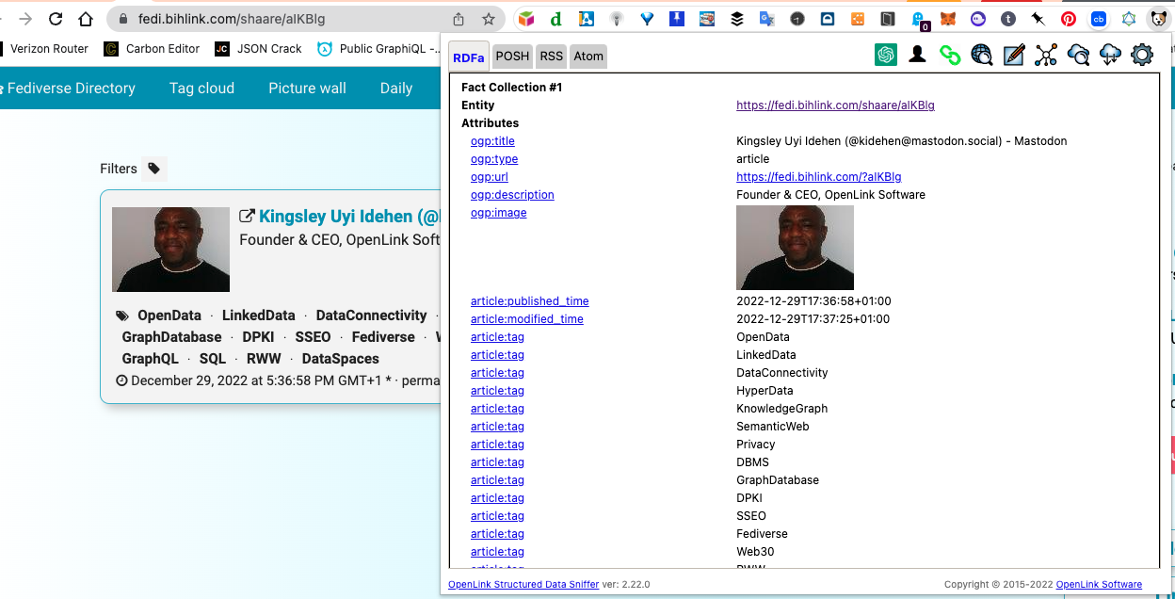This screenshot has width=1175, height=599.
Task: Click the GraphQL tag on the card
Action: coord(151,359)
